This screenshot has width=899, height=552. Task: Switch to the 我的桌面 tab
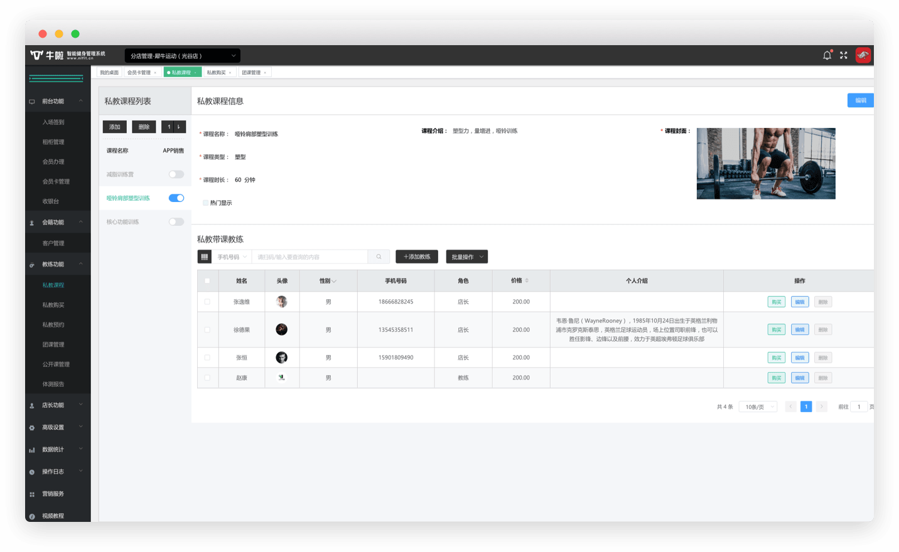tap(109, 73)
